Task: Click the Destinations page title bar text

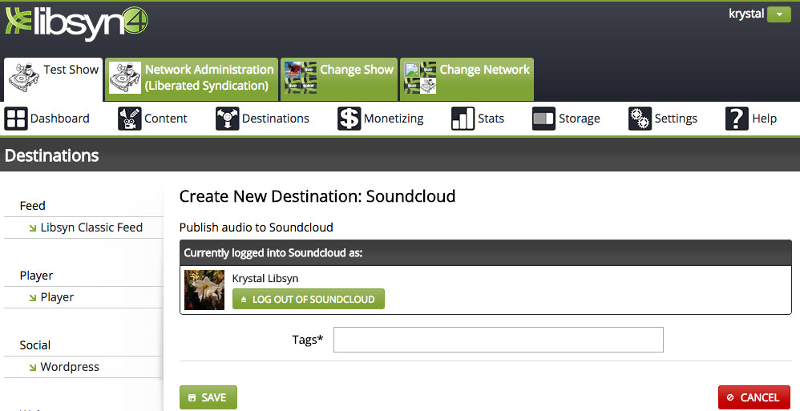Action: click(51, 155)
